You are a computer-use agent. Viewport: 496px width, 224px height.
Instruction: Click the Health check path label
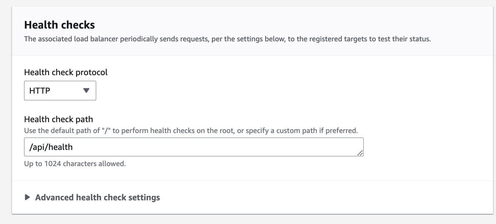pos(58,119)
